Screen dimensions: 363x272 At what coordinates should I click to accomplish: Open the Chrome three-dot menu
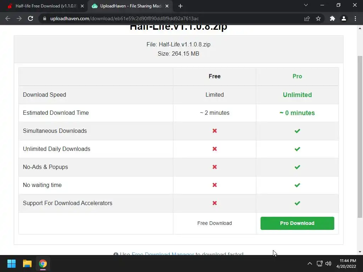point(355,18)
